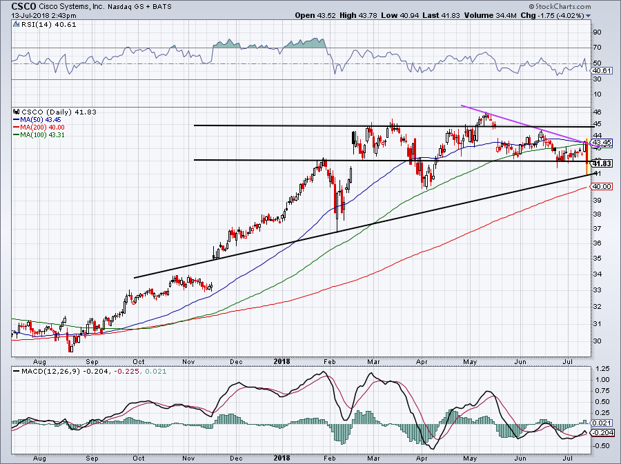The width and height of the screenshot is (621, 464).
Task: Click the Nasdaq GS + BATS exchange label
Action: pyautogui.click(x=140, y=7)
